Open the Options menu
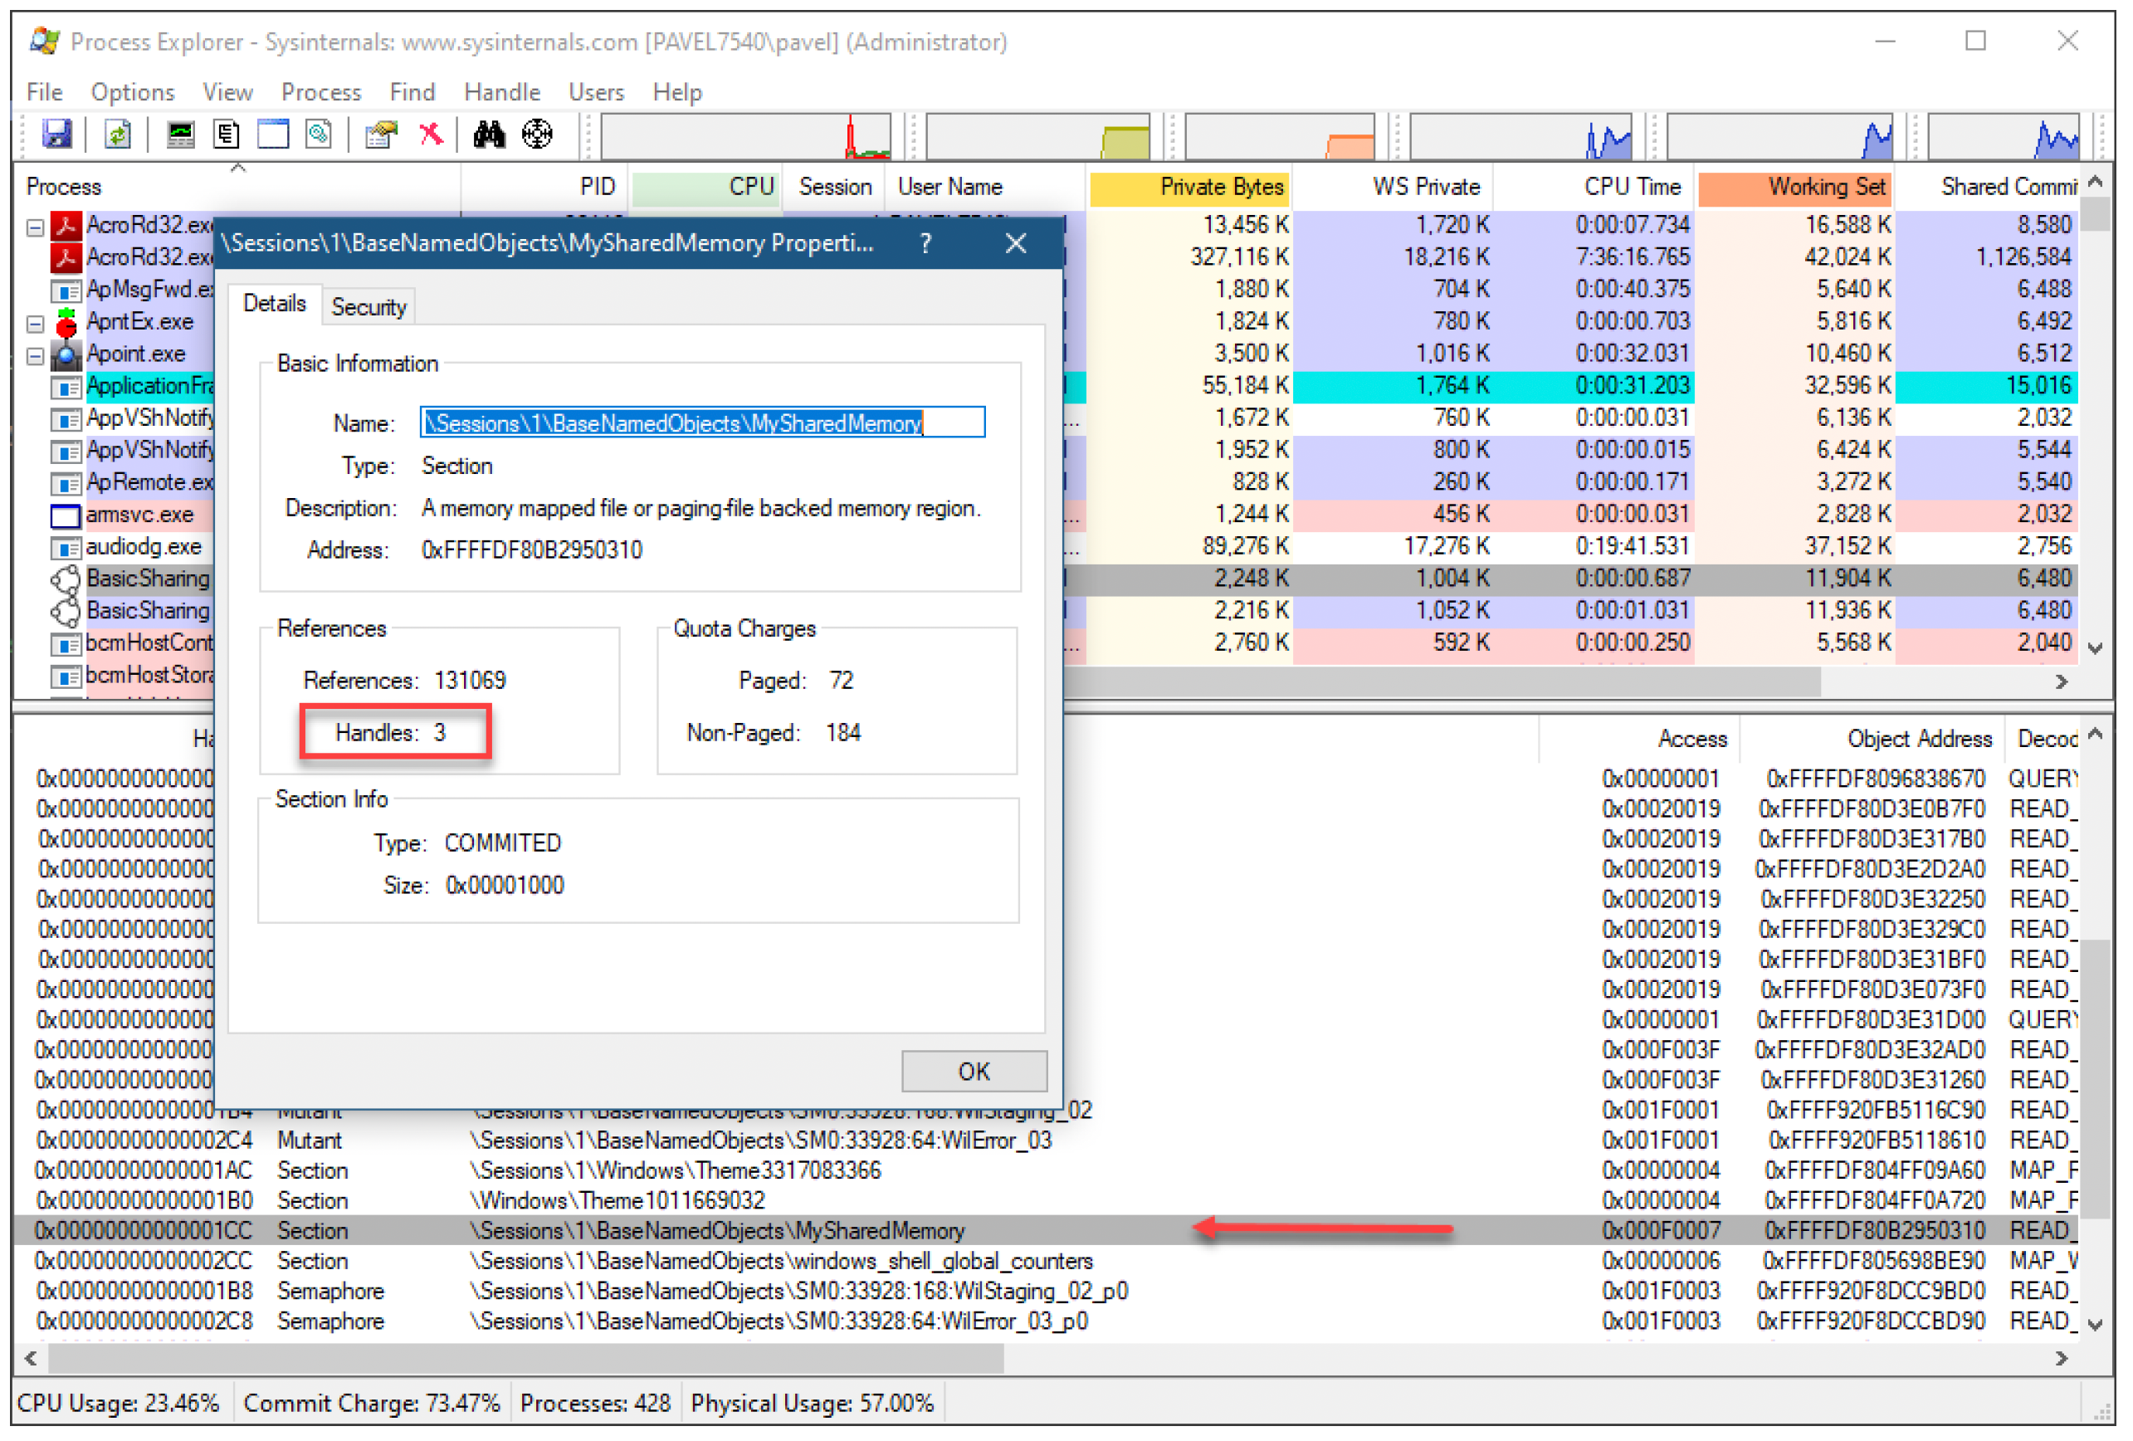The height and width of the screenshot is (1441, 2133). click(x=132, y=93)
